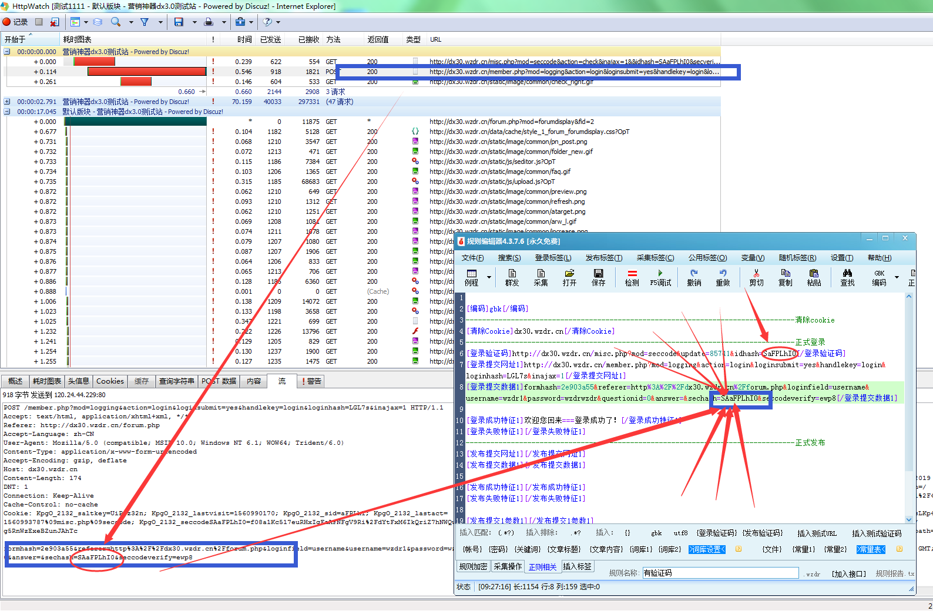Click the 检测 check icon
The image size is (933, 611).
632,277
